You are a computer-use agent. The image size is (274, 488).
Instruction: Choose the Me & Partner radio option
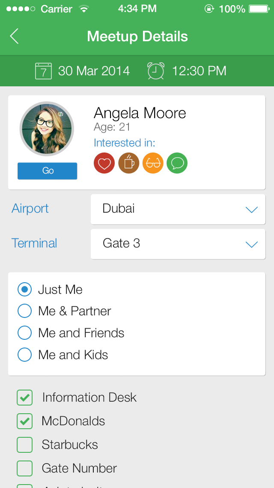[x=24, y=311]
